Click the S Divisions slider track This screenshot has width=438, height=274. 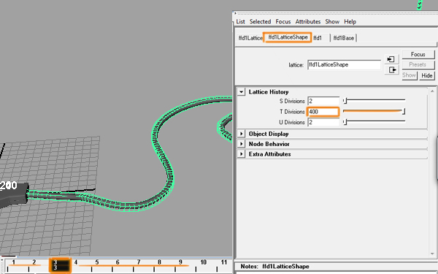374,100
